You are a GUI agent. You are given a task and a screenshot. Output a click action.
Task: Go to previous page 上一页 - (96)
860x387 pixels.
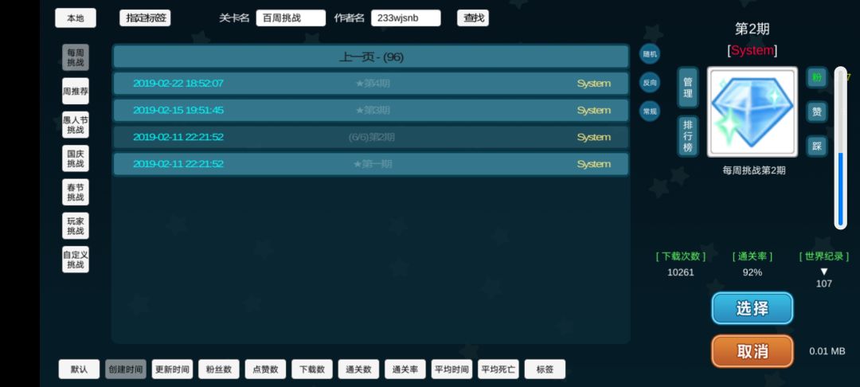(371, 57)
